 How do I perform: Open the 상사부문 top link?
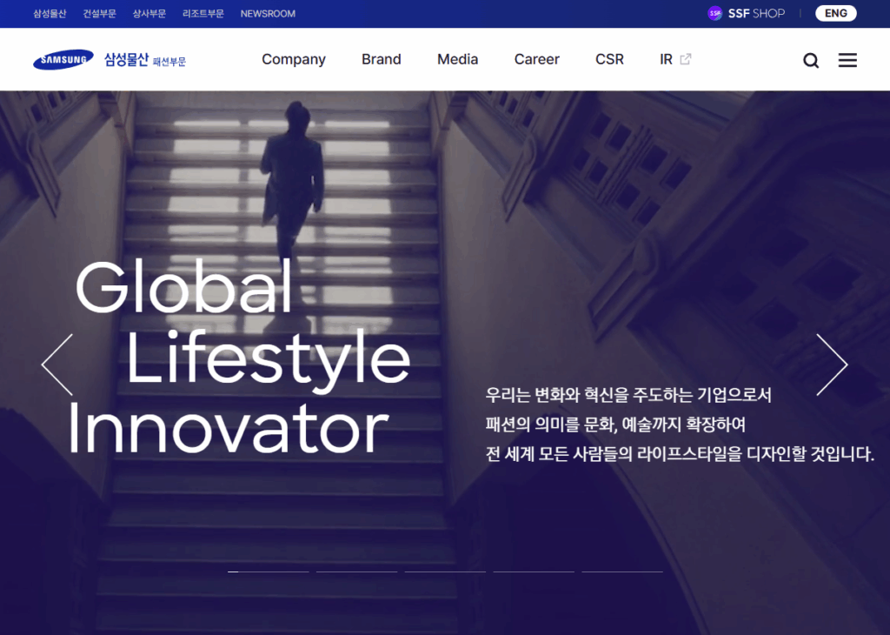[149, 14]
